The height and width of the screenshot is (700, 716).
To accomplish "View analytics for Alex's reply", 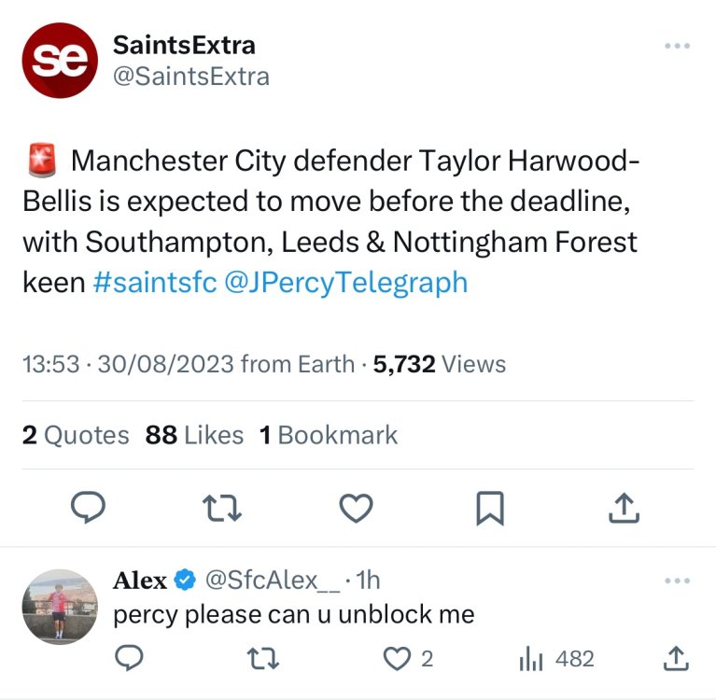I will 531,659.
